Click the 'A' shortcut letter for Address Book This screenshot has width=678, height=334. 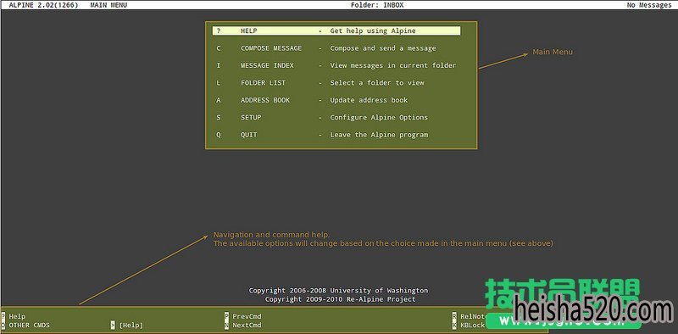(219, 100)
